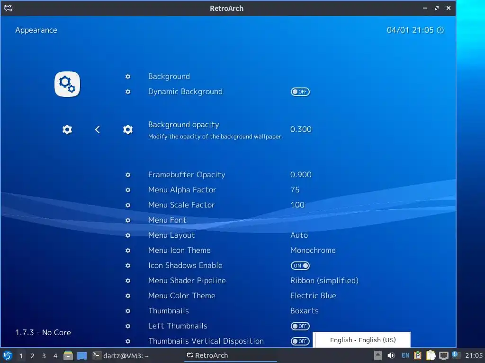Click the '1.7.3 - No Core' version text
This screenshot has height=363, width=485.
43,332
